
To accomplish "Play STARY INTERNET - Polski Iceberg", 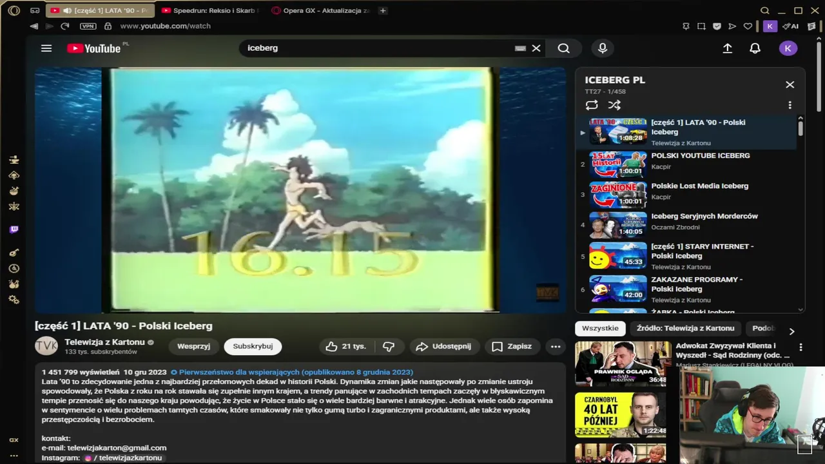I will coord(686,256).
